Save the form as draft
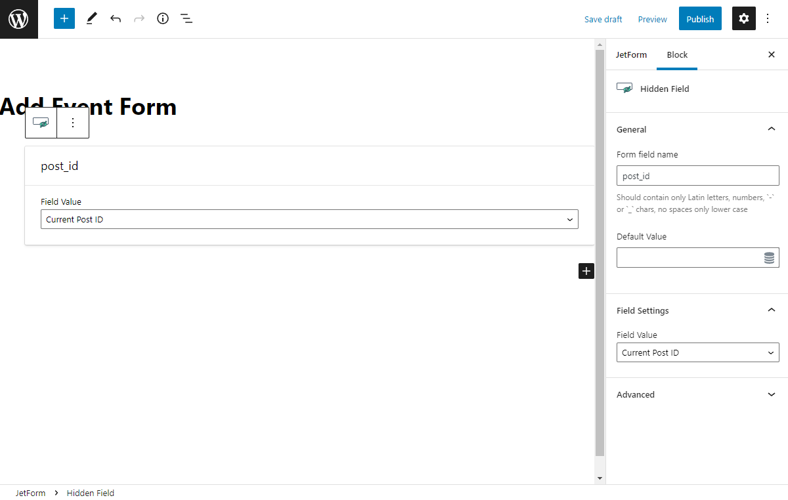This screenshot has width=788, height=500. 603,19
